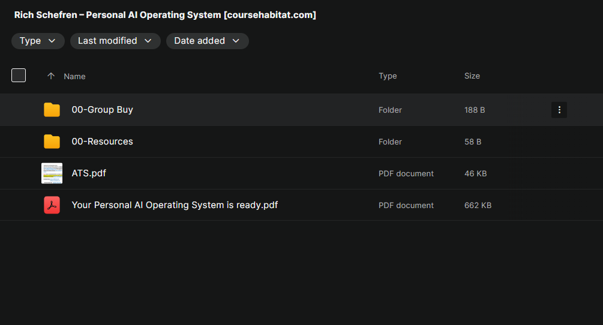The width and height of the screenshot is (603, 325).
Task: Select the ATS.pdf file name
Action: point(89,173)
